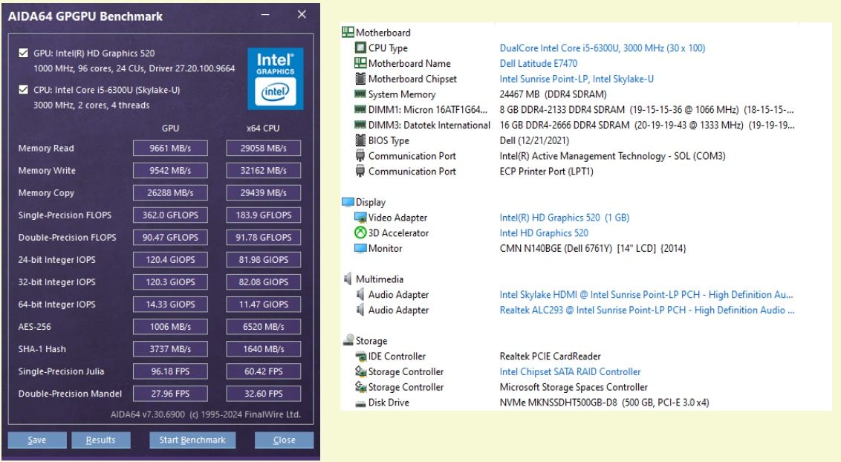Click the Close button in benchmark dialog
The image size is (841, 462).
(x=284, y=440)
